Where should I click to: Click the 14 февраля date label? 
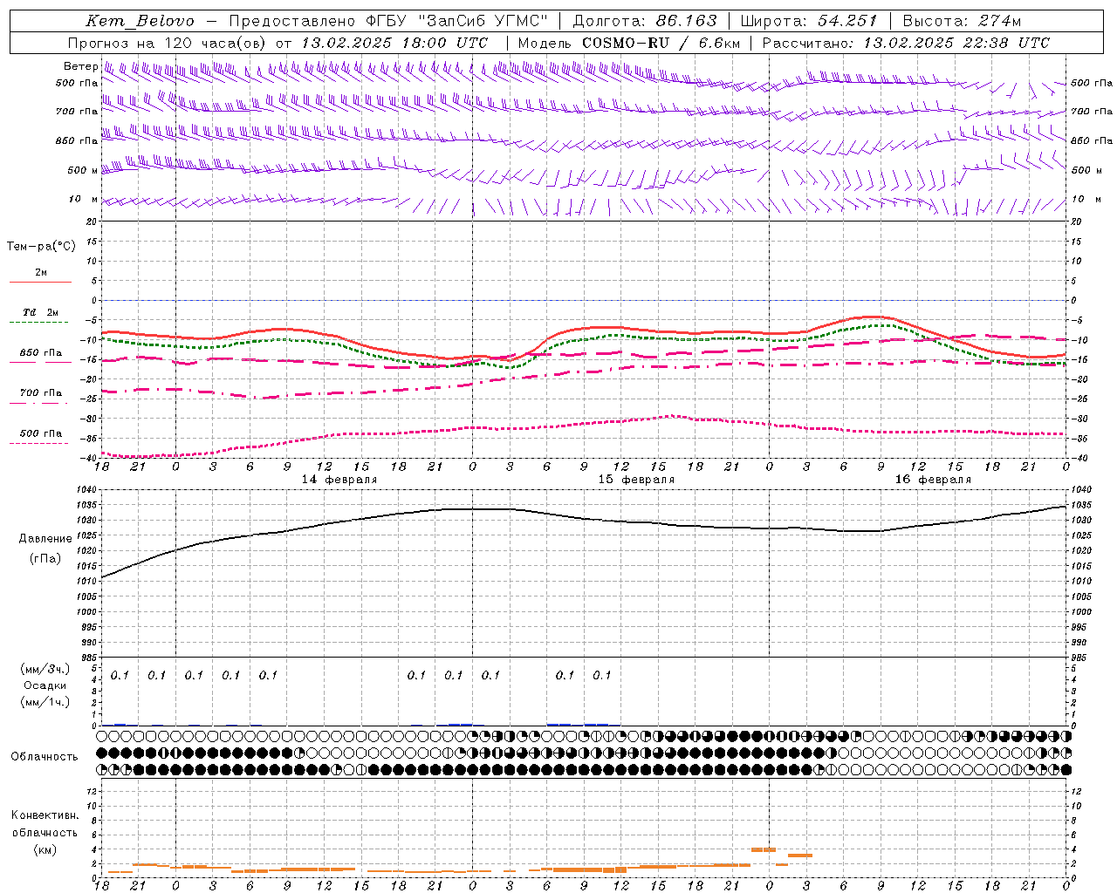pos(339,480)
